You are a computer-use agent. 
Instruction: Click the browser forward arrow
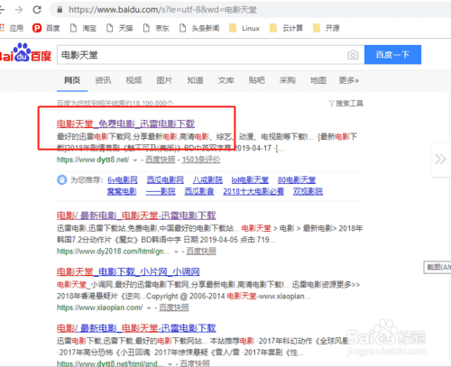click(19, 10)
